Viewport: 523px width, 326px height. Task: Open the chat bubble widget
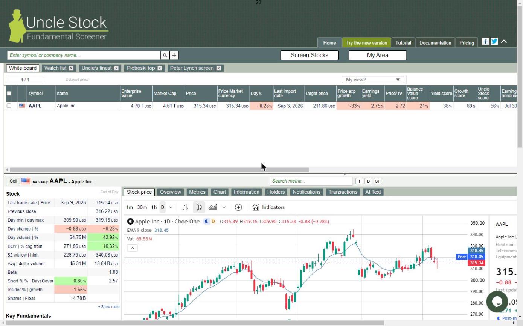[497, 301]
